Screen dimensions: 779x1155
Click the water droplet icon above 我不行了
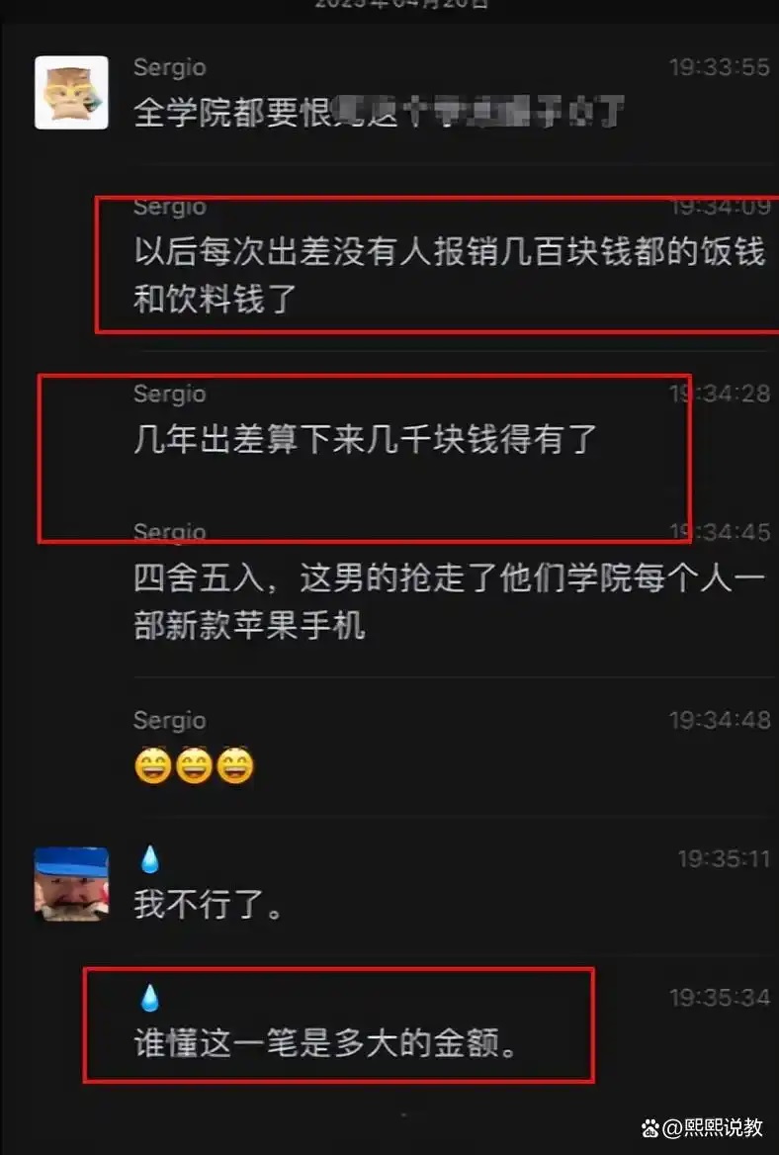click(149, 859)
